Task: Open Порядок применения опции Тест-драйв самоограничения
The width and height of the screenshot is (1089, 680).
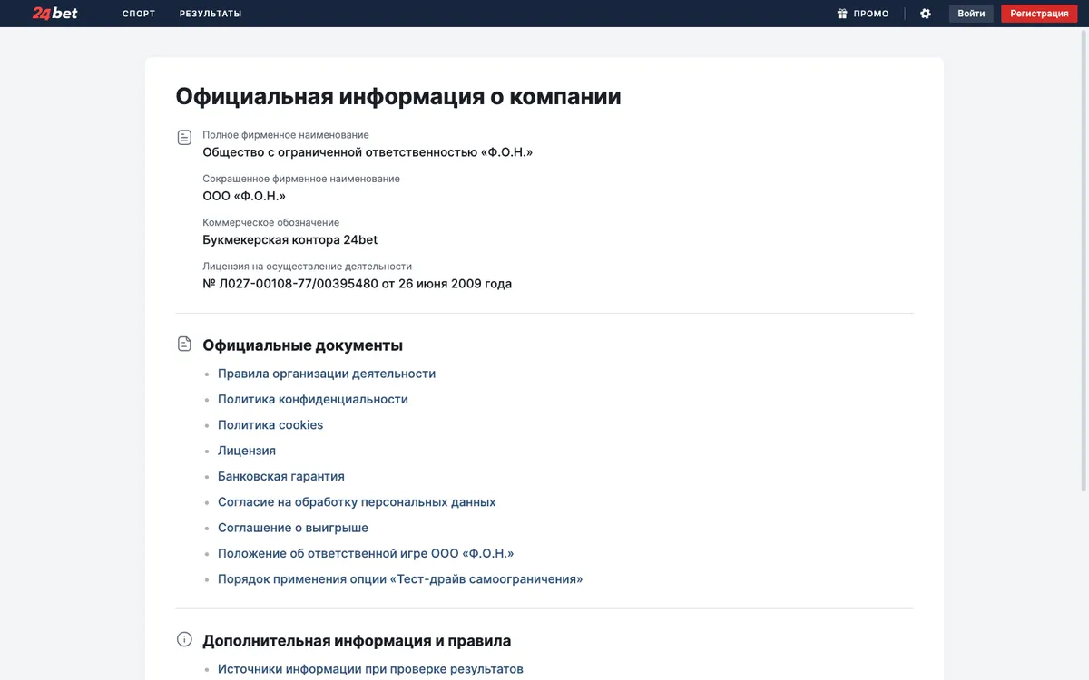Action: [x=400, y=578]
